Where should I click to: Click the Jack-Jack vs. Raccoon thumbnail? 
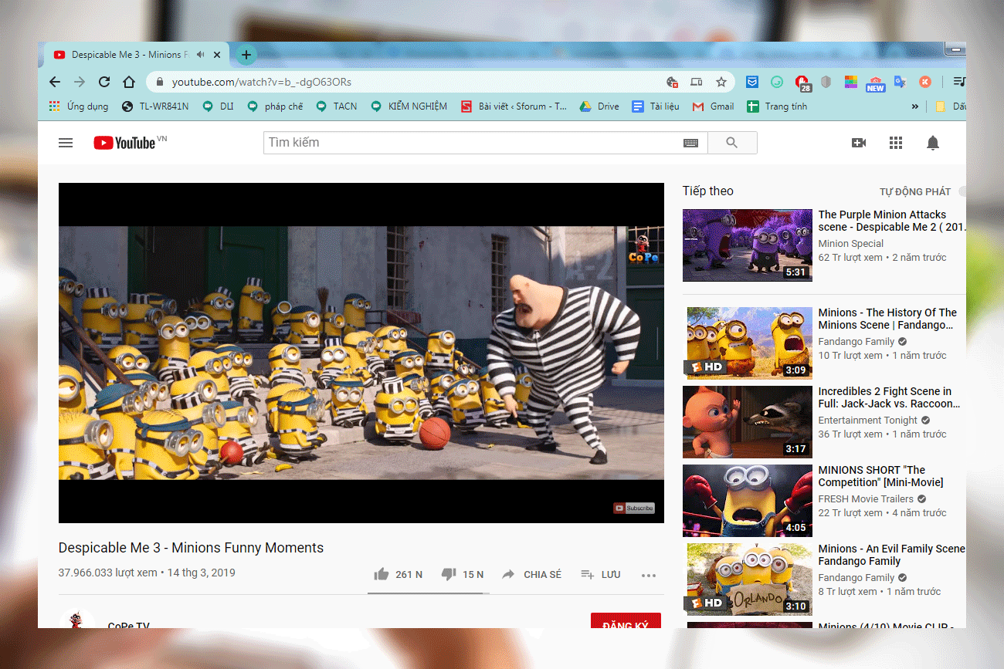747,422
